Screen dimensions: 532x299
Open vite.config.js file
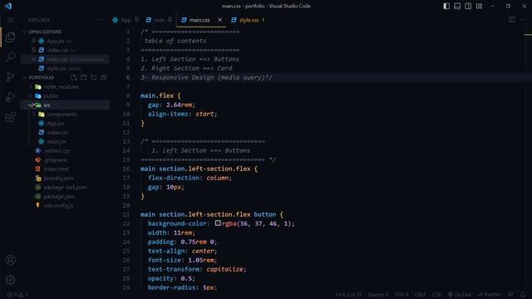coord(58,205)
